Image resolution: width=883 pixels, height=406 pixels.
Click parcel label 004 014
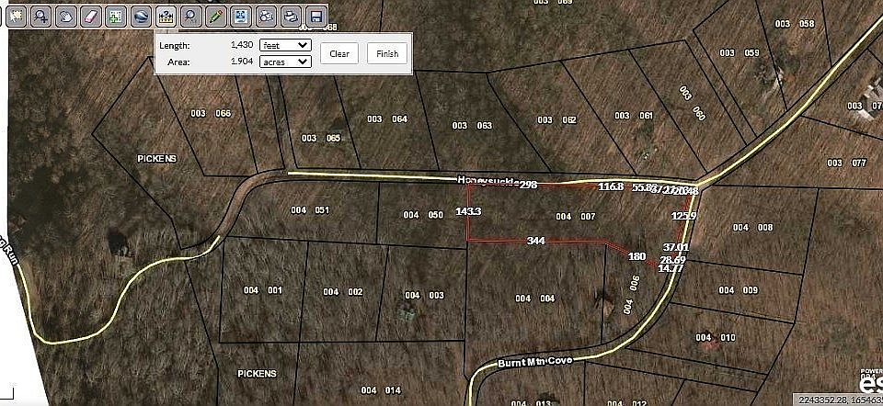click(x=381, y=390)
